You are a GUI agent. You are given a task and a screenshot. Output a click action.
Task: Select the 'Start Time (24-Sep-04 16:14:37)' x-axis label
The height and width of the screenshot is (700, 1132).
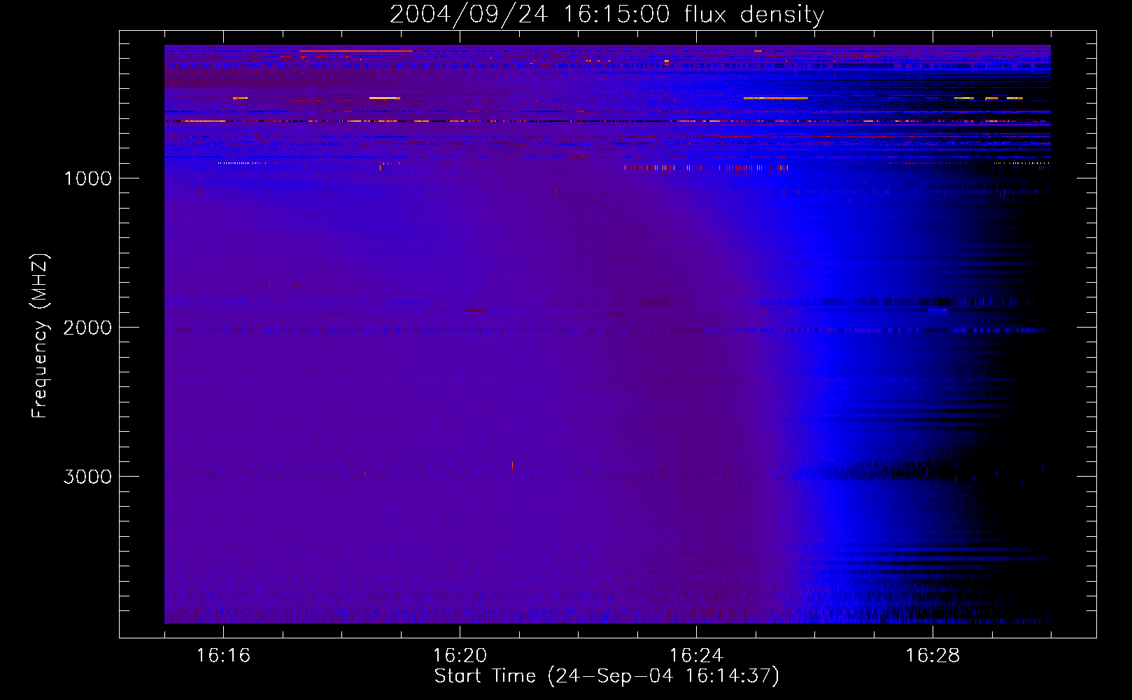pos(607,676)
